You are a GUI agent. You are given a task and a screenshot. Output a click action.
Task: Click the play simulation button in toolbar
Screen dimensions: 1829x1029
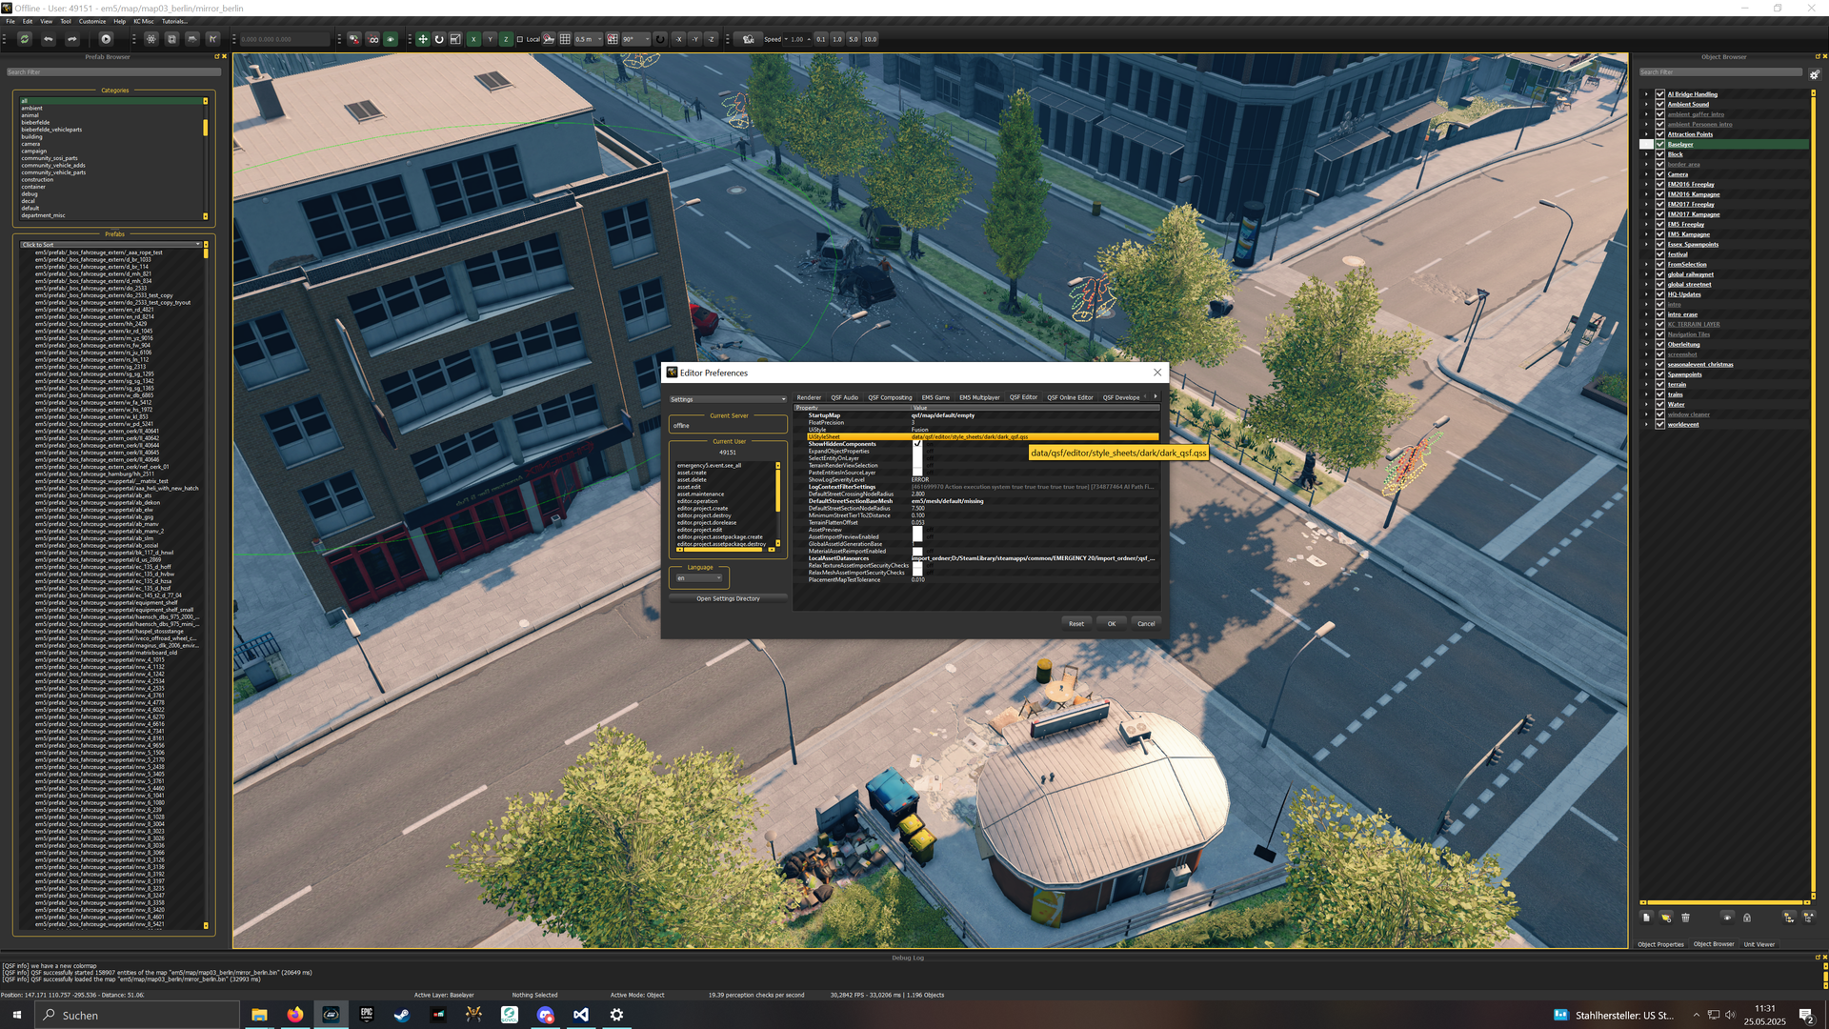click(x=106, y=39)
